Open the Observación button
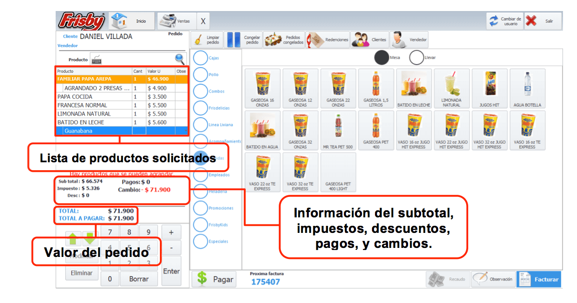This screenshot has width=577, height=303. [x=493, y=279]
